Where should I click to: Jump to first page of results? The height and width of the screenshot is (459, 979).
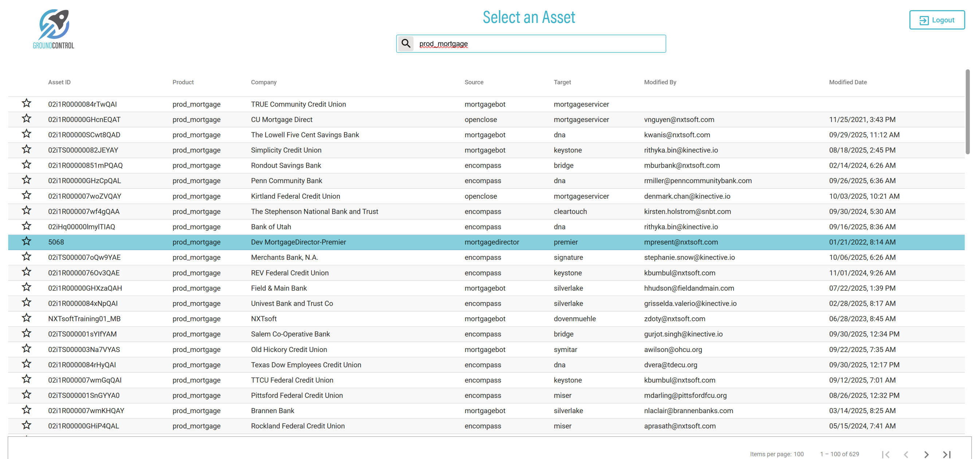coord(885,454)
